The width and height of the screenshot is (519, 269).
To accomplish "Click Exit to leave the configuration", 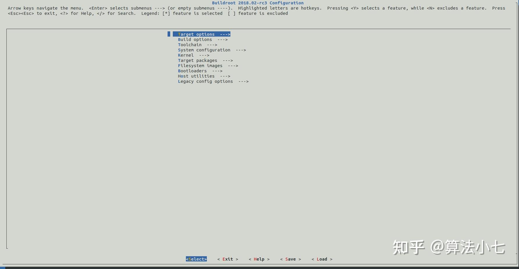I will [227, 259].
